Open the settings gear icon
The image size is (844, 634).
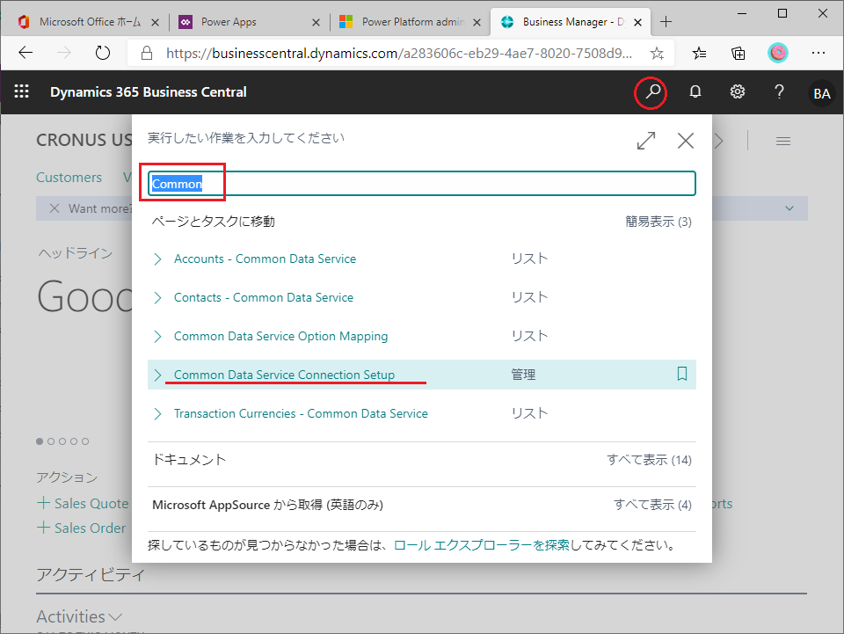point(737,91)
